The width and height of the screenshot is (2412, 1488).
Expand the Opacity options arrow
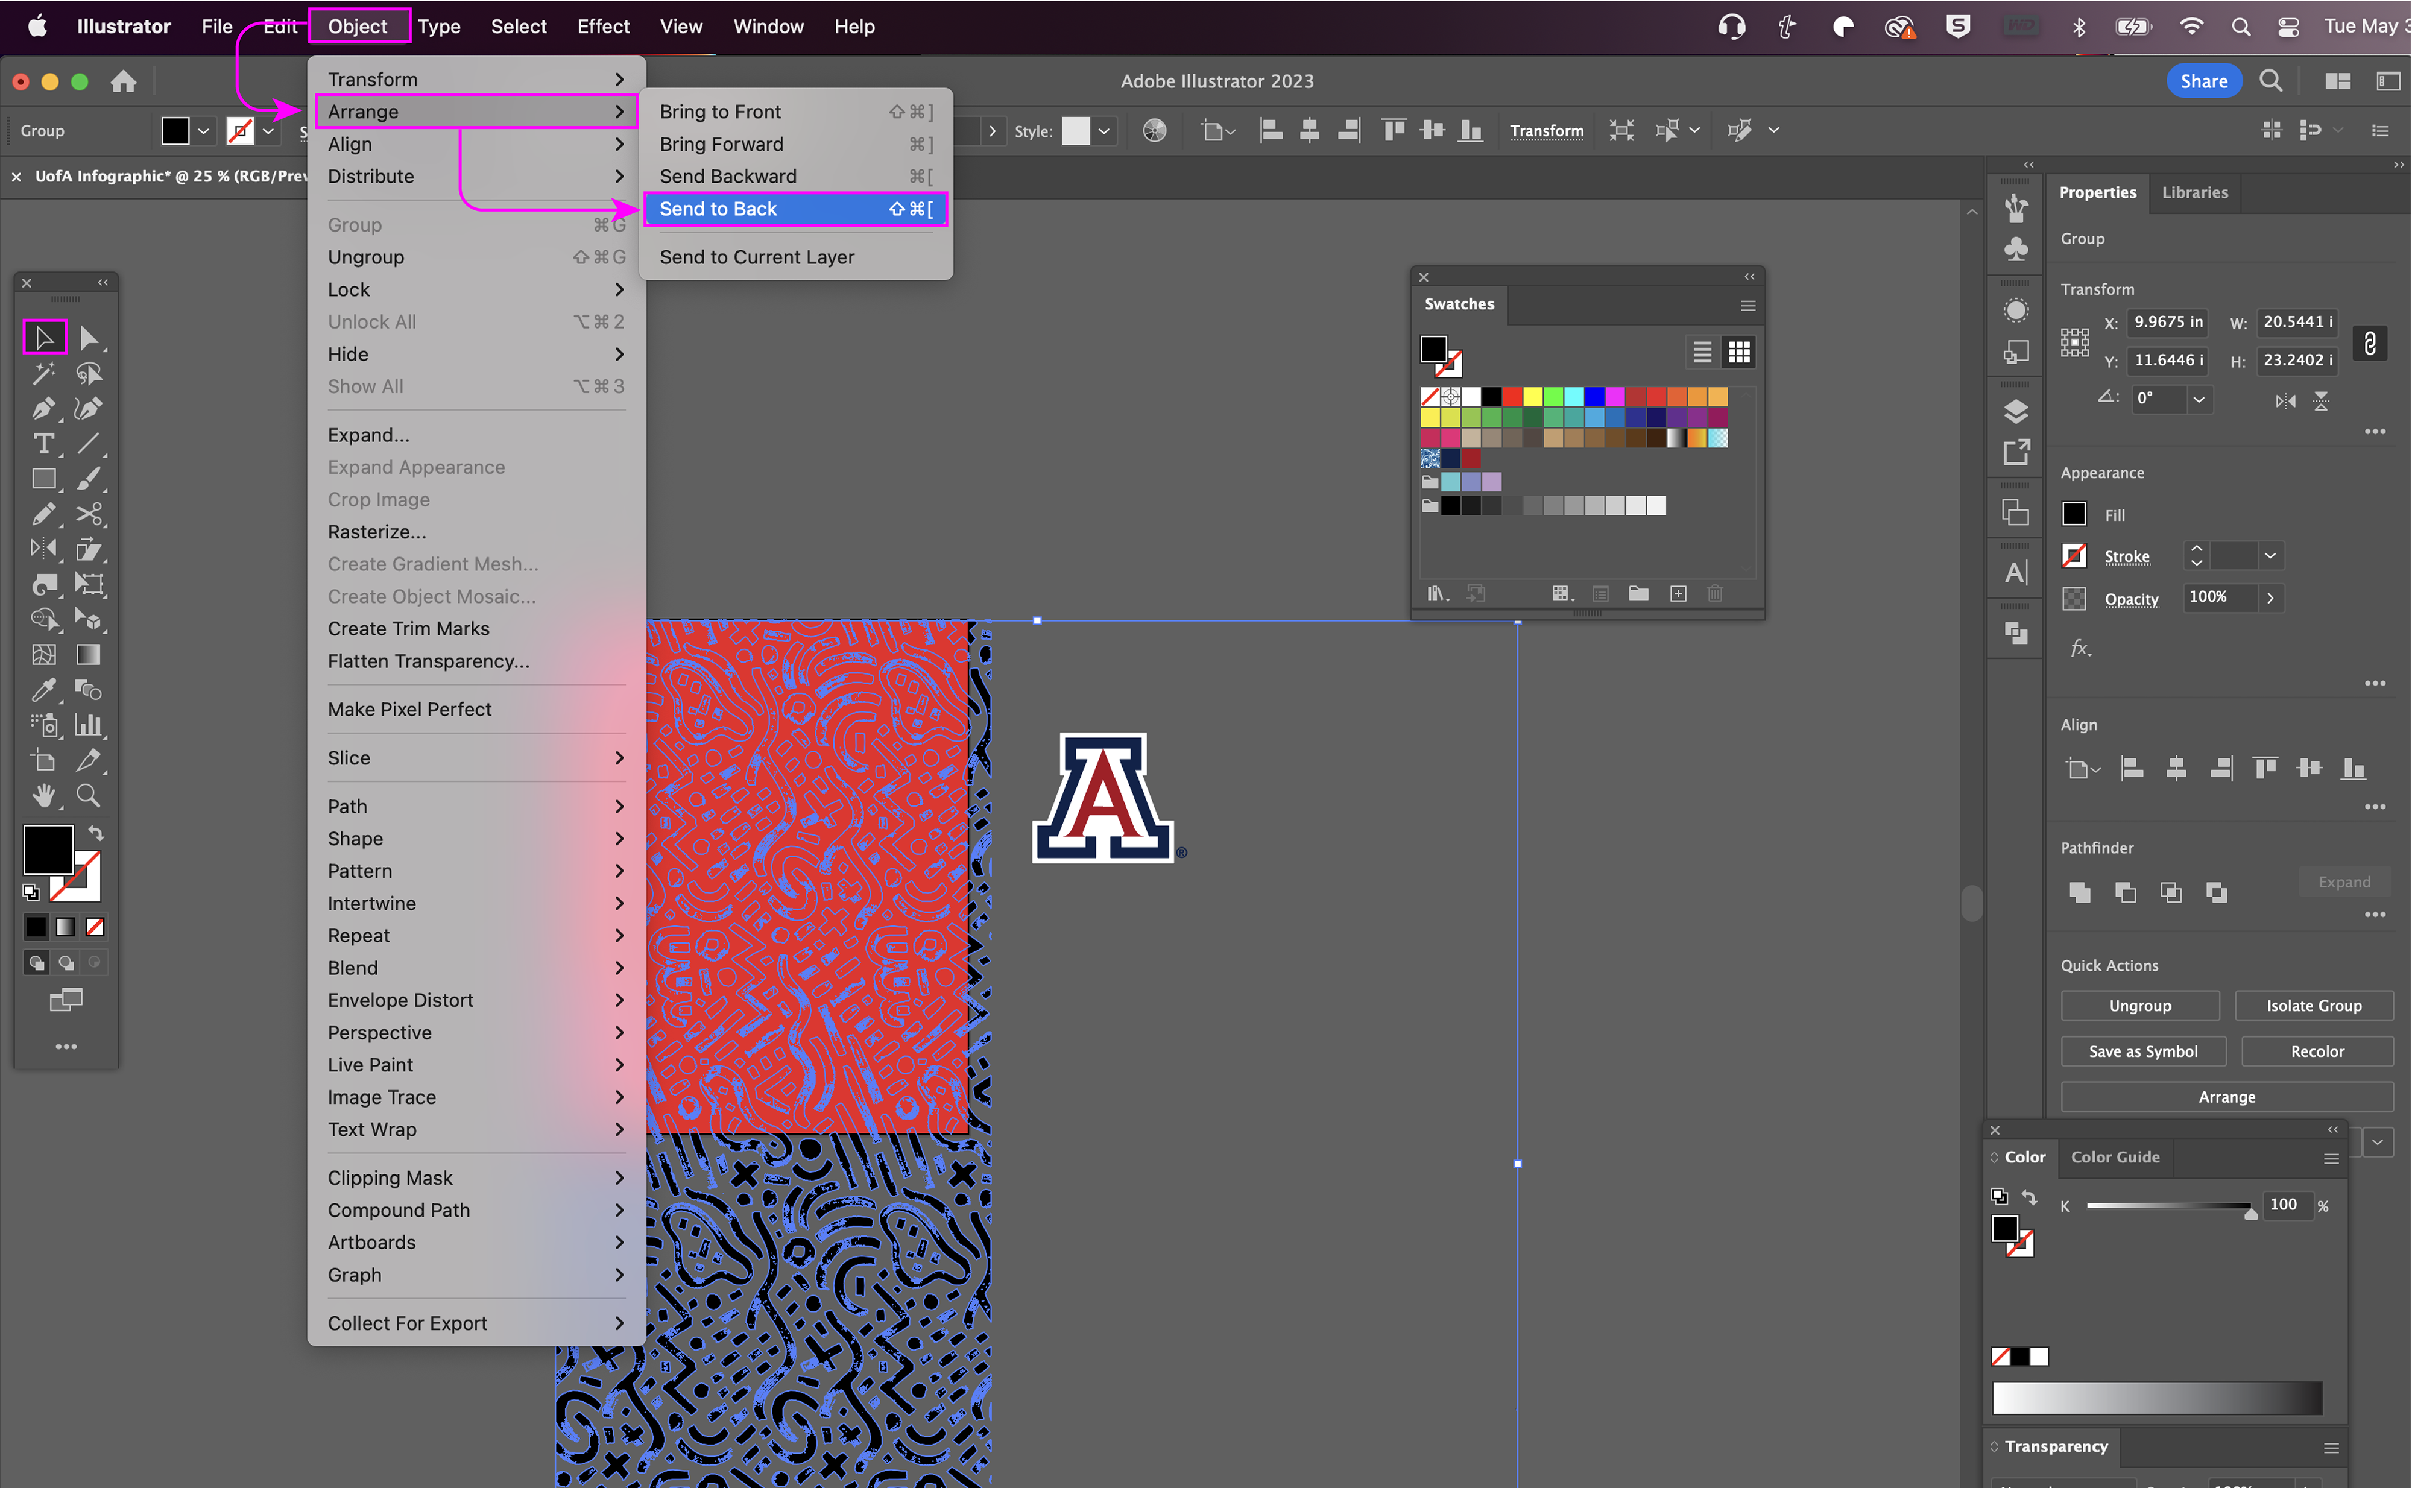tap(2269, 597)
